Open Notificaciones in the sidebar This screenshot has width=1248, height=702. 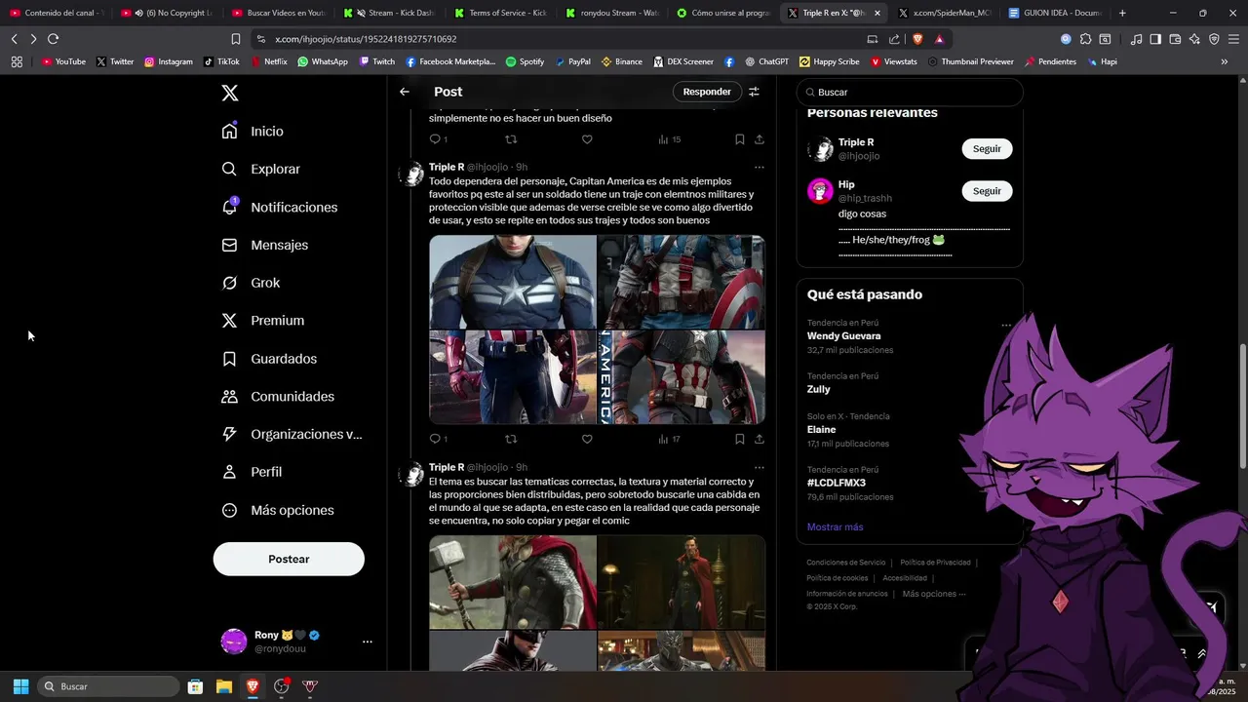coord(280,207)
